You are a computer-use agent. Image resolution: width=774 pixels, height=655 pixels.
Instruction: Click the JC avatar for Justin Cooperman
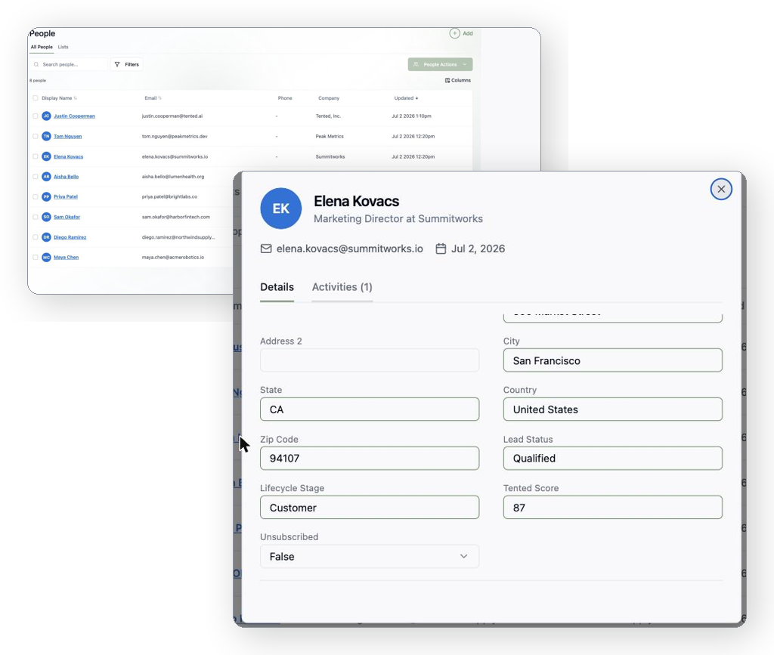point(46,116)
